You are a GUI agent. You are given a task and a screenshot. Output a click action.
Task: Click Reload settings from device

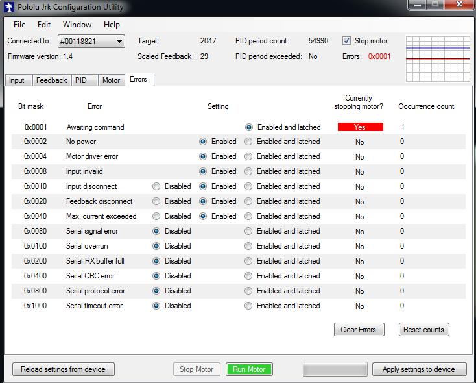click(63, 369)
